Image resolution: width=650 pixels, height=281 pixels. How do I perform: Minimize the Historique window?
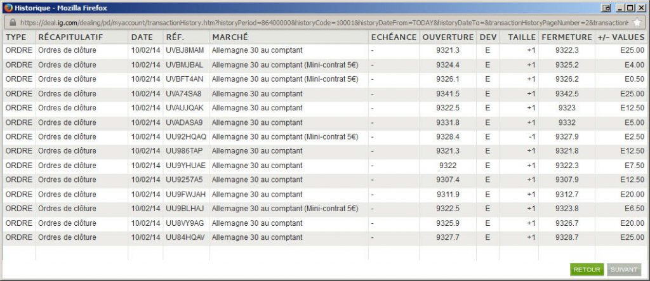tap(621, 8)
